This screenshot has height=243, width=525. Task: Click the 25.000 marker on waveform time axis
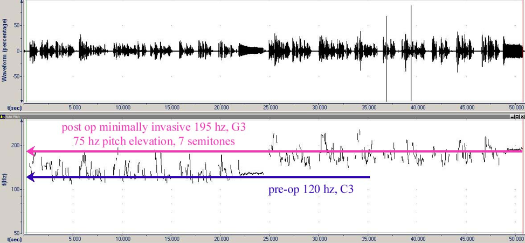270,107
